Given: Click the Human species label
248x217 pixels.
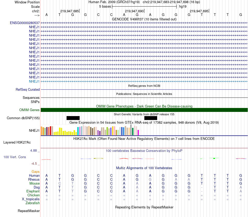Looking at the screenshot, I should click(34, 175).
